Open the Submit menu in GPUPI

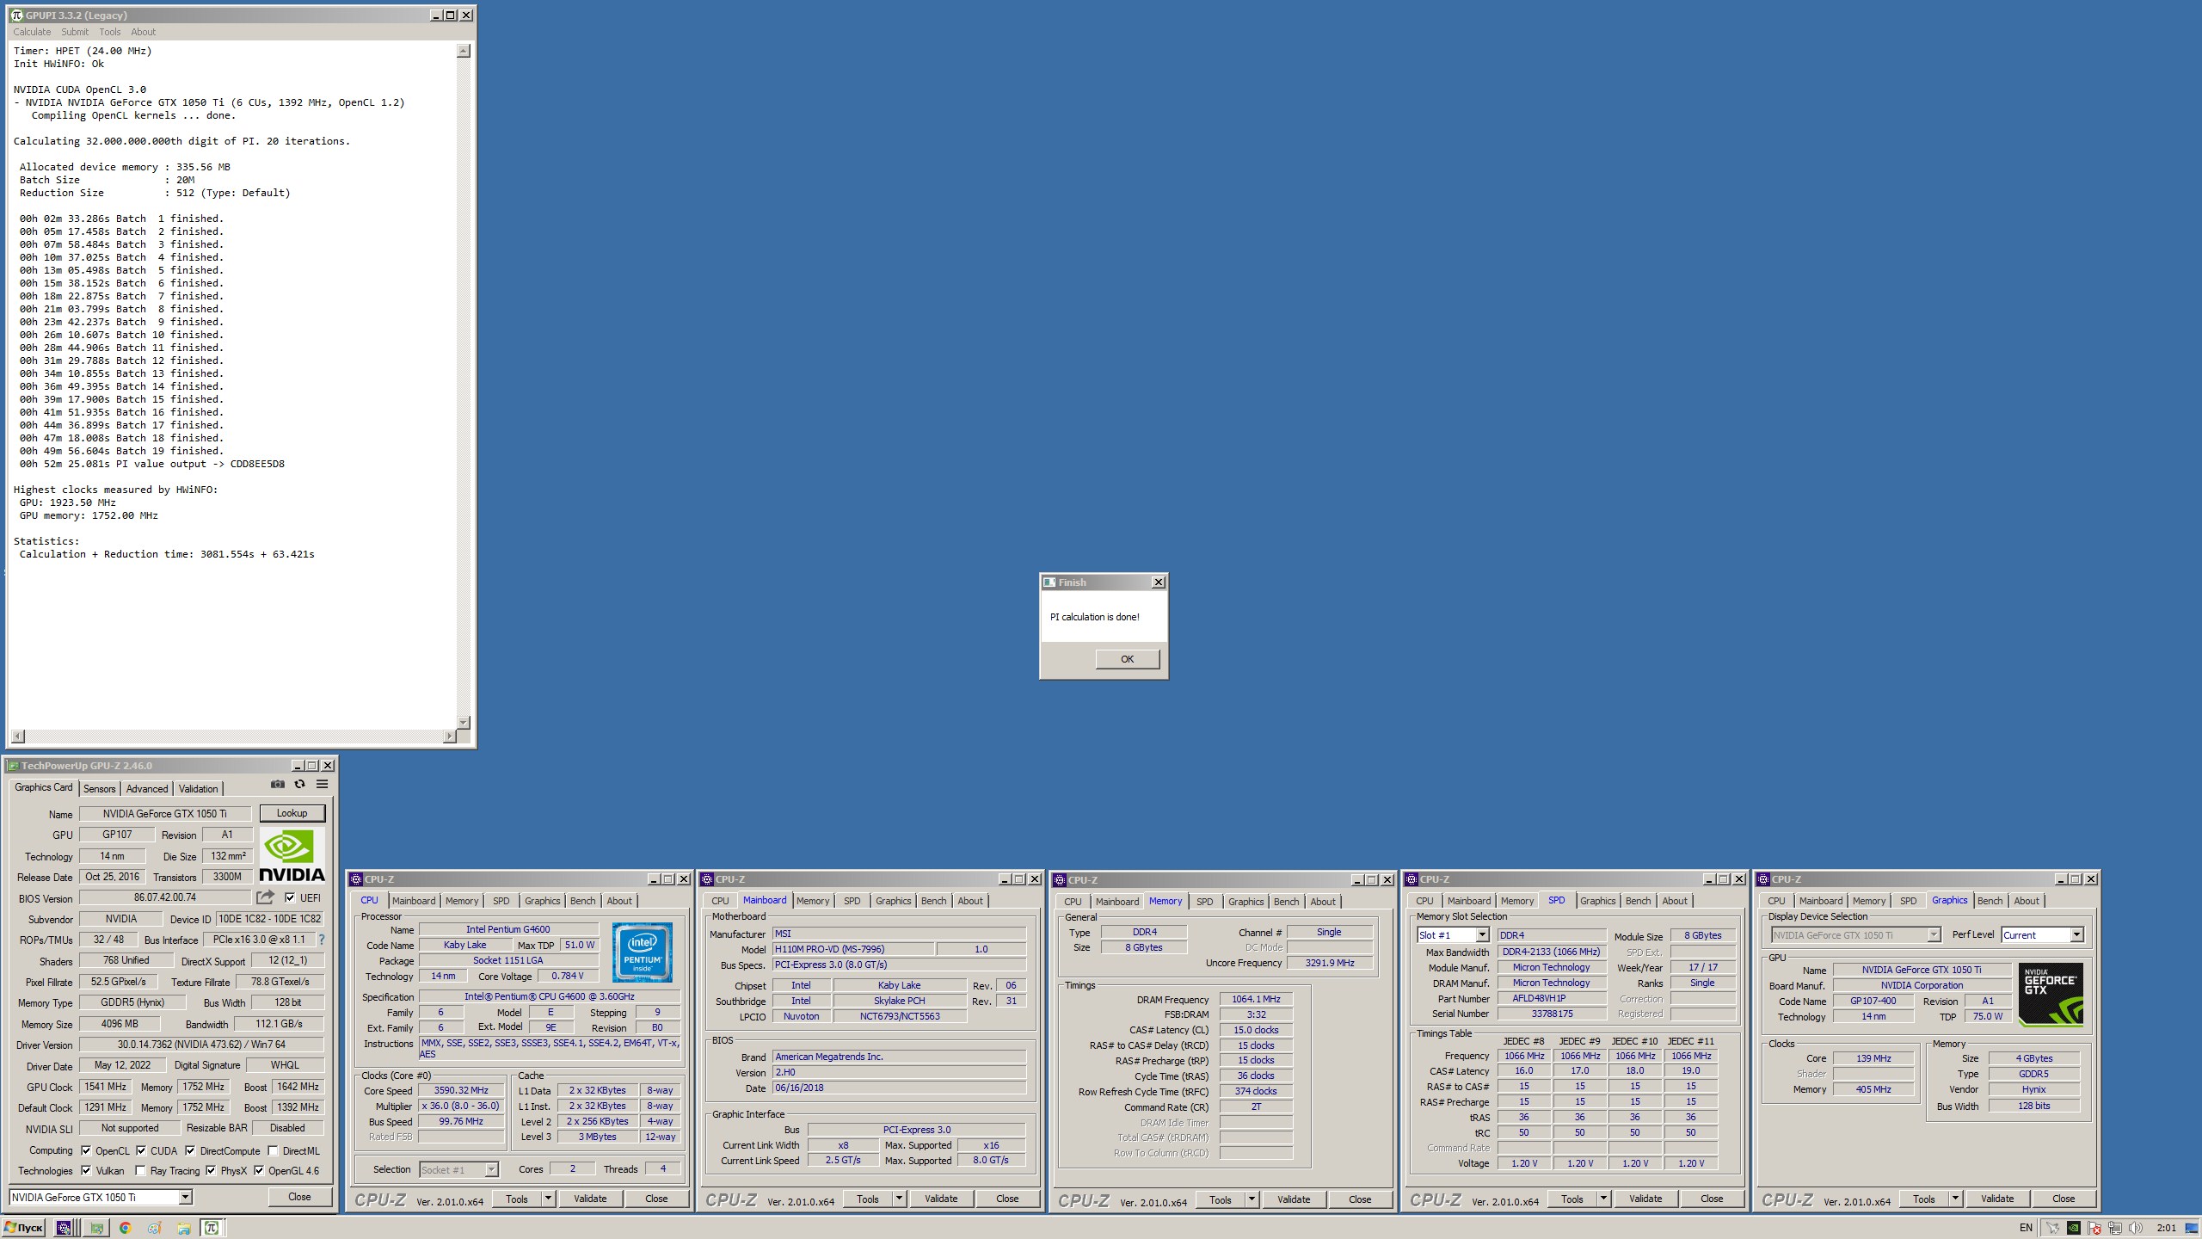[75, 32]
